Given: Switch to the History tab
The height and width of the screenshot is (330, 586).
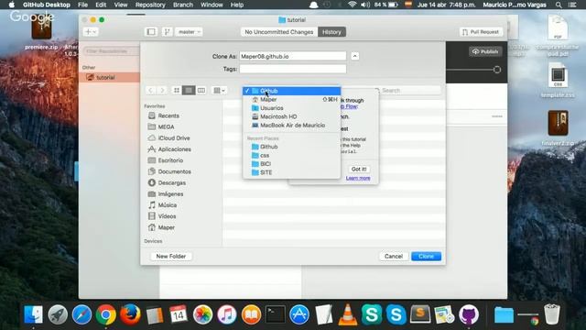Looking at the screenshot, I should click(331, 32).
